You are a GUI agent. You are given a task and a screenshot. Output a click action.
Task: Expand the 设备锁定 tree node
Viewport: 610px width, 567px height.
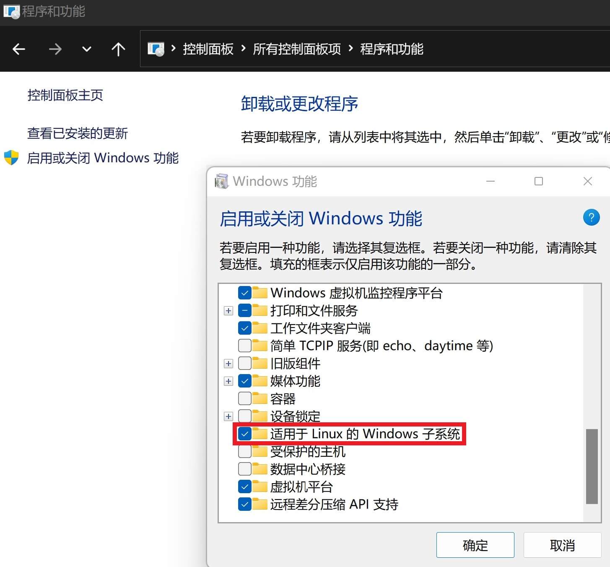(228, 416)
